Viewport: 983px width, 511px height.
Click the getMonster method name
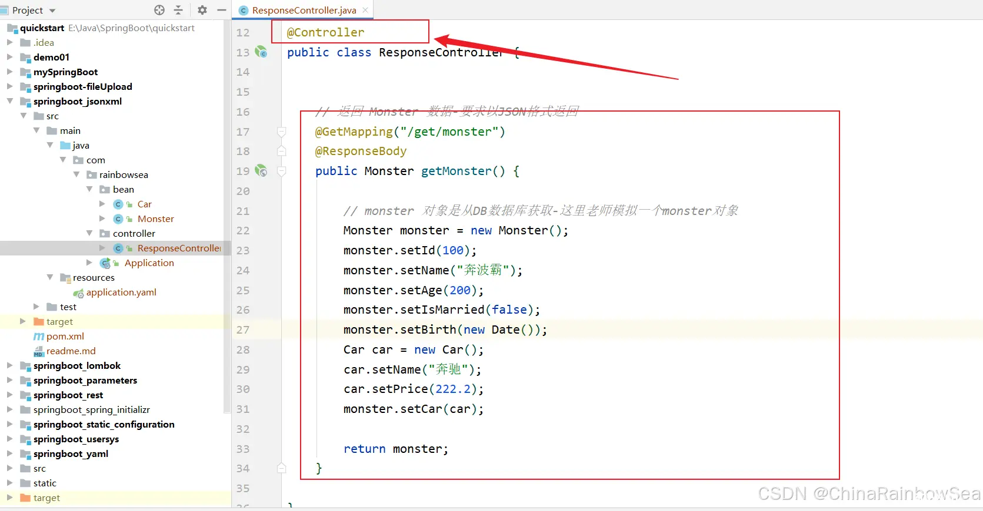[x=456, y=171]
